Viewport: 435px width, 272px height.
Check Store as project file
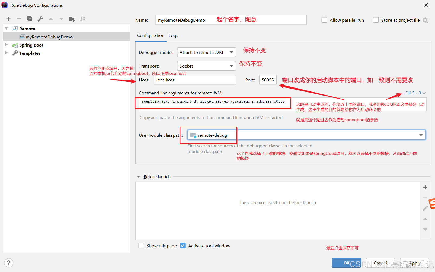click(x=376, y=20)
